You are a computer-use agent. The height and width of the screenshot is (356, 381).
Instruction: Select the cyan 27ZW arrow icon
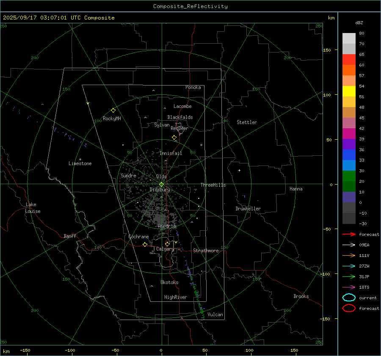click(349, 266)
